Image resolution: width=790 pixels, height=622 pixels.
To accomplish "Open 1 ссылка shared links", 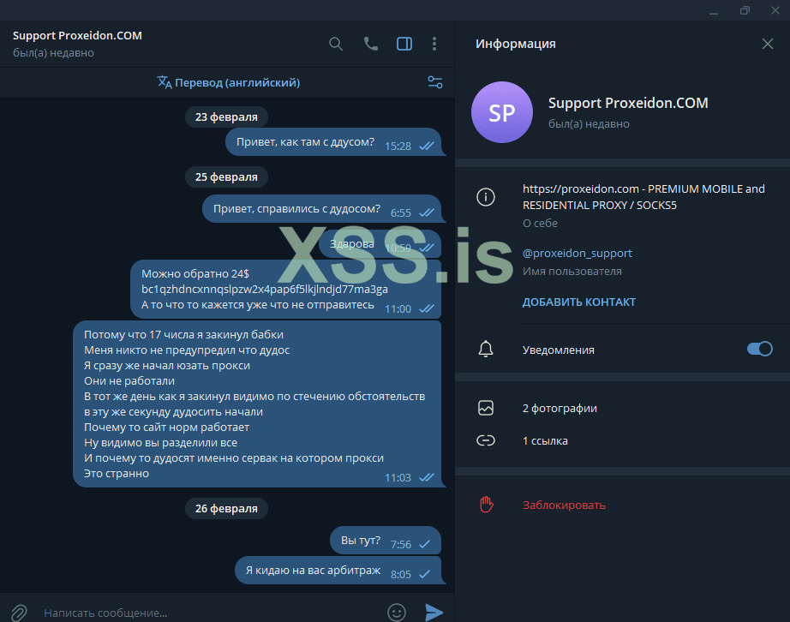I will pyautogui.click(x=622, y=440).
